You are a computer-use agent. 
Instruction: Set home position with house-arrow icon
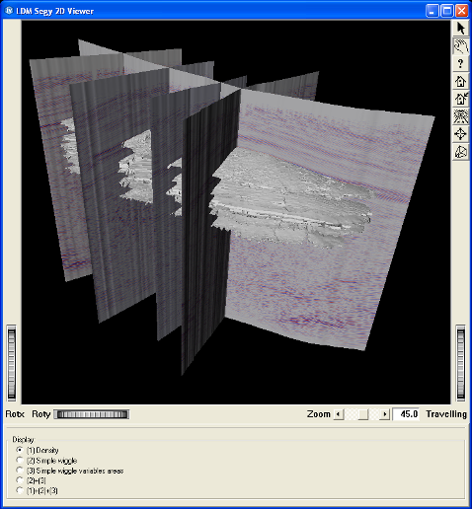460,99
